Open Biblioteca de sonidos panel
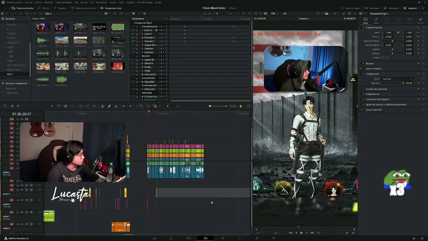The height and width of the screenshot is (241, 428). [x=82, y=8]
